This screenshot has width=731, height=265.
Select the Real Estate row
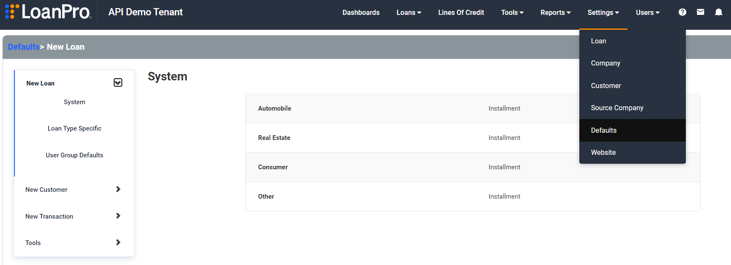click(473, 138)
